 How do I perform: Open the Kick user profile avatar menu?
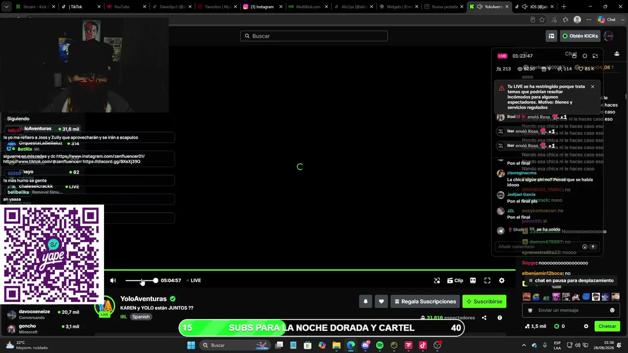[608, 36]
